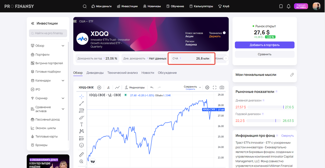
Task: Click the TradingView logo on chart
Action: (93, 162)
